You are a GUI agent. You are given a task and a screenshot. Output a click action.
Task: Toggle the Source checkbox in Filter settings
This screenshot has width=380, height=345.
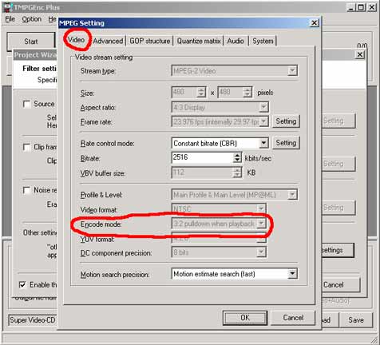pyautogui.click(x=26, y=104)
